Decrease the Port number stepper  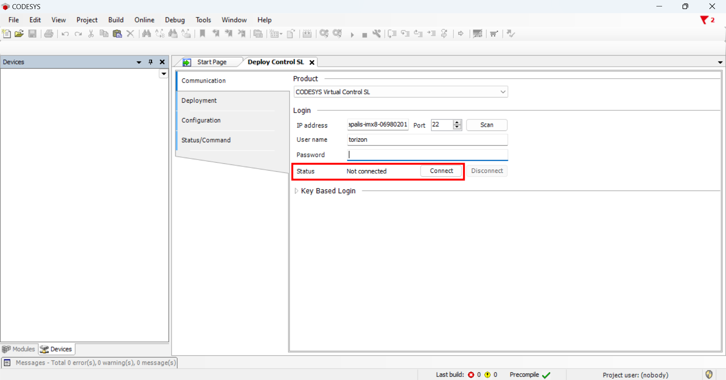coord(457,127)
